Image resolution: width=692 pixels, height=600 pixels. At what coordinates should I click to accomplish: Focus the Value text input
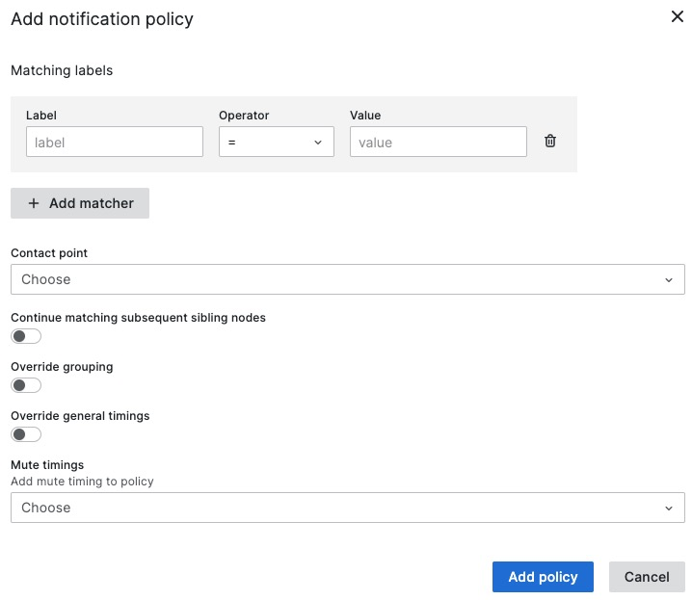[439, 142]
